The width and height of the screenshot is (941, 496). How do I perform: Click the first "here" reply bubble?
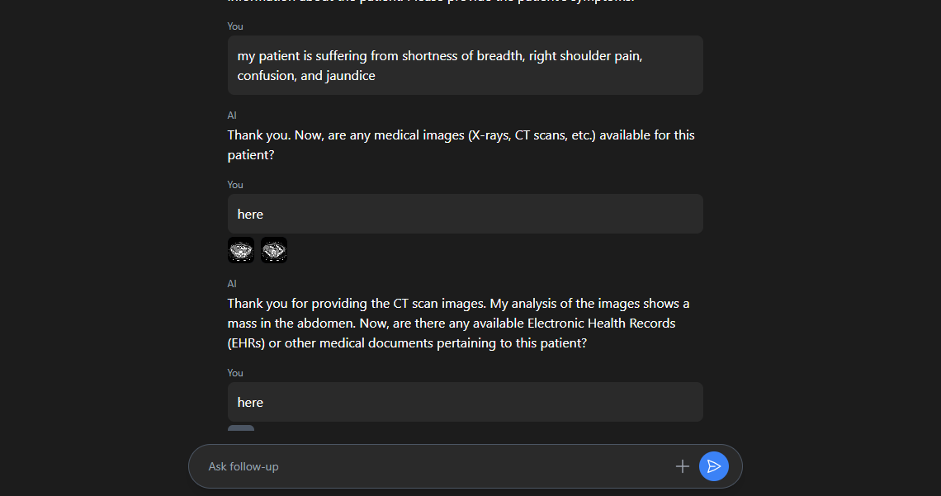pos(465,213)
